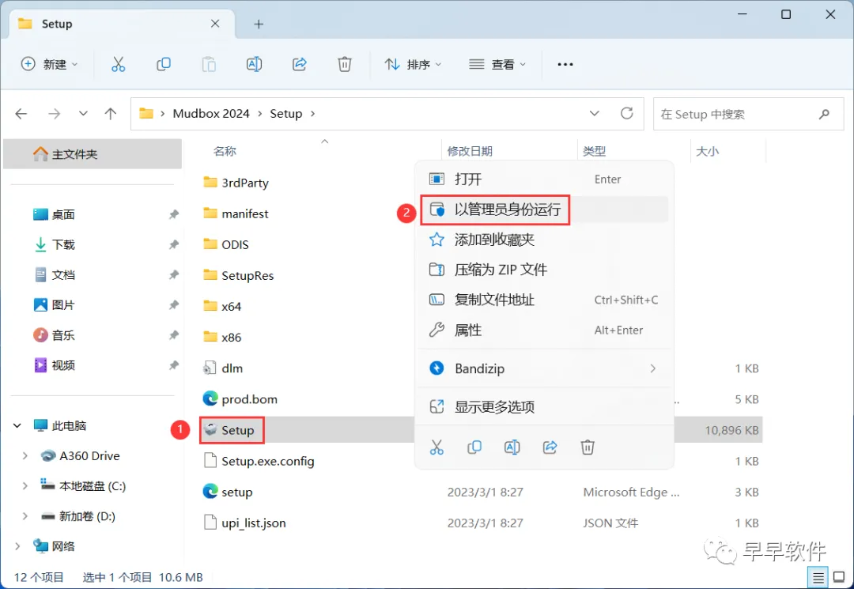Select the upi_list.json file
This screenshot has width=854, height=589.
tap(253, 523)
